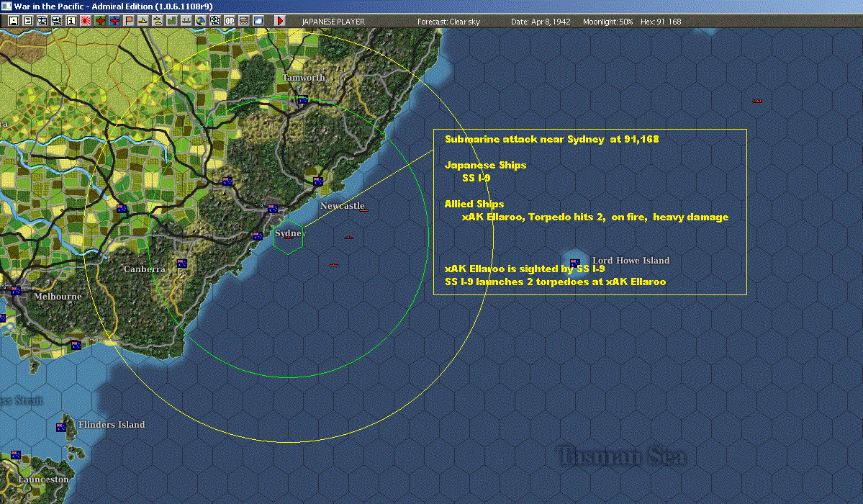Click the JAPANESE PLAYER status text

[333, 22]
